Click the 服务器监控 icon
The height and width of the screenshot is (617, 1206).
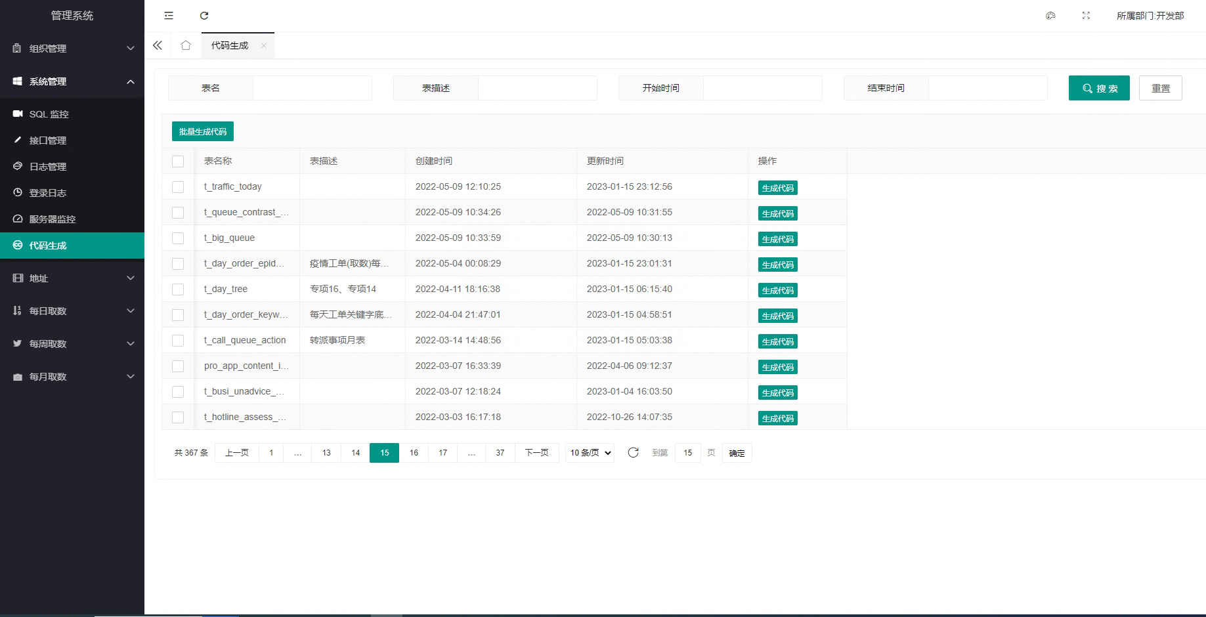[x=18, y=219]
